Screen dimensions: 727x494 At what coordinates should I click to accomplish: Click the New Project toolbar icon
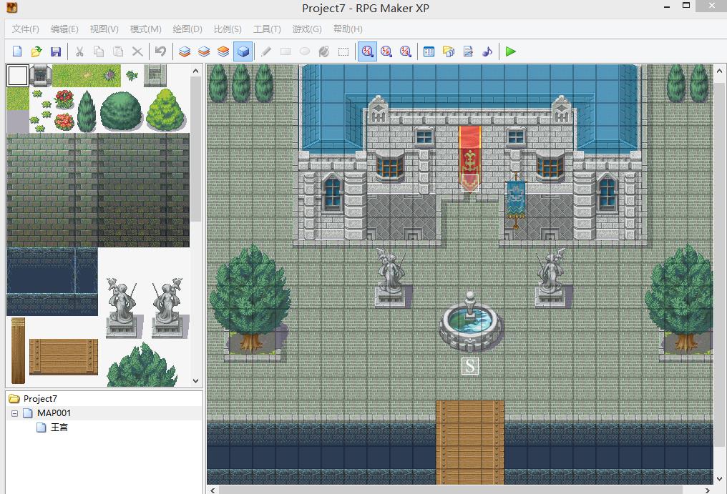point(17,51)
